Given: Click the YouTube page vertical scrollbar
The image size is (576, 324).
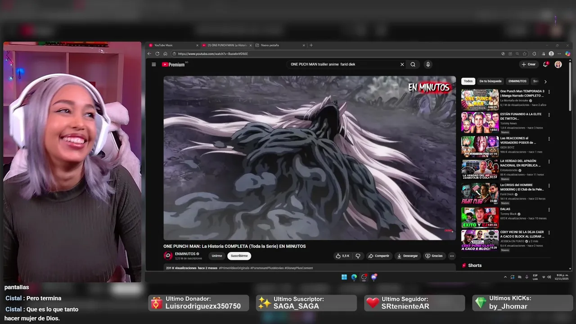Looking at the screenshot, I should click(571, 85).
